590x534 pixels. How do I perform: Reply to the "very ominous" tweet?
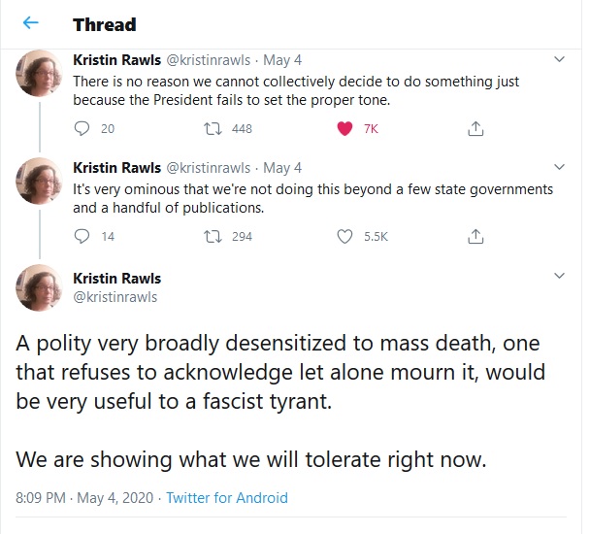coord(82,236)
